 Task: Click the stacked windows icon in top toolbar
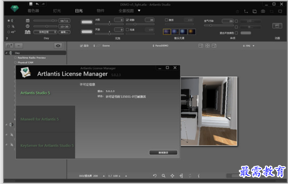point(254,11)
